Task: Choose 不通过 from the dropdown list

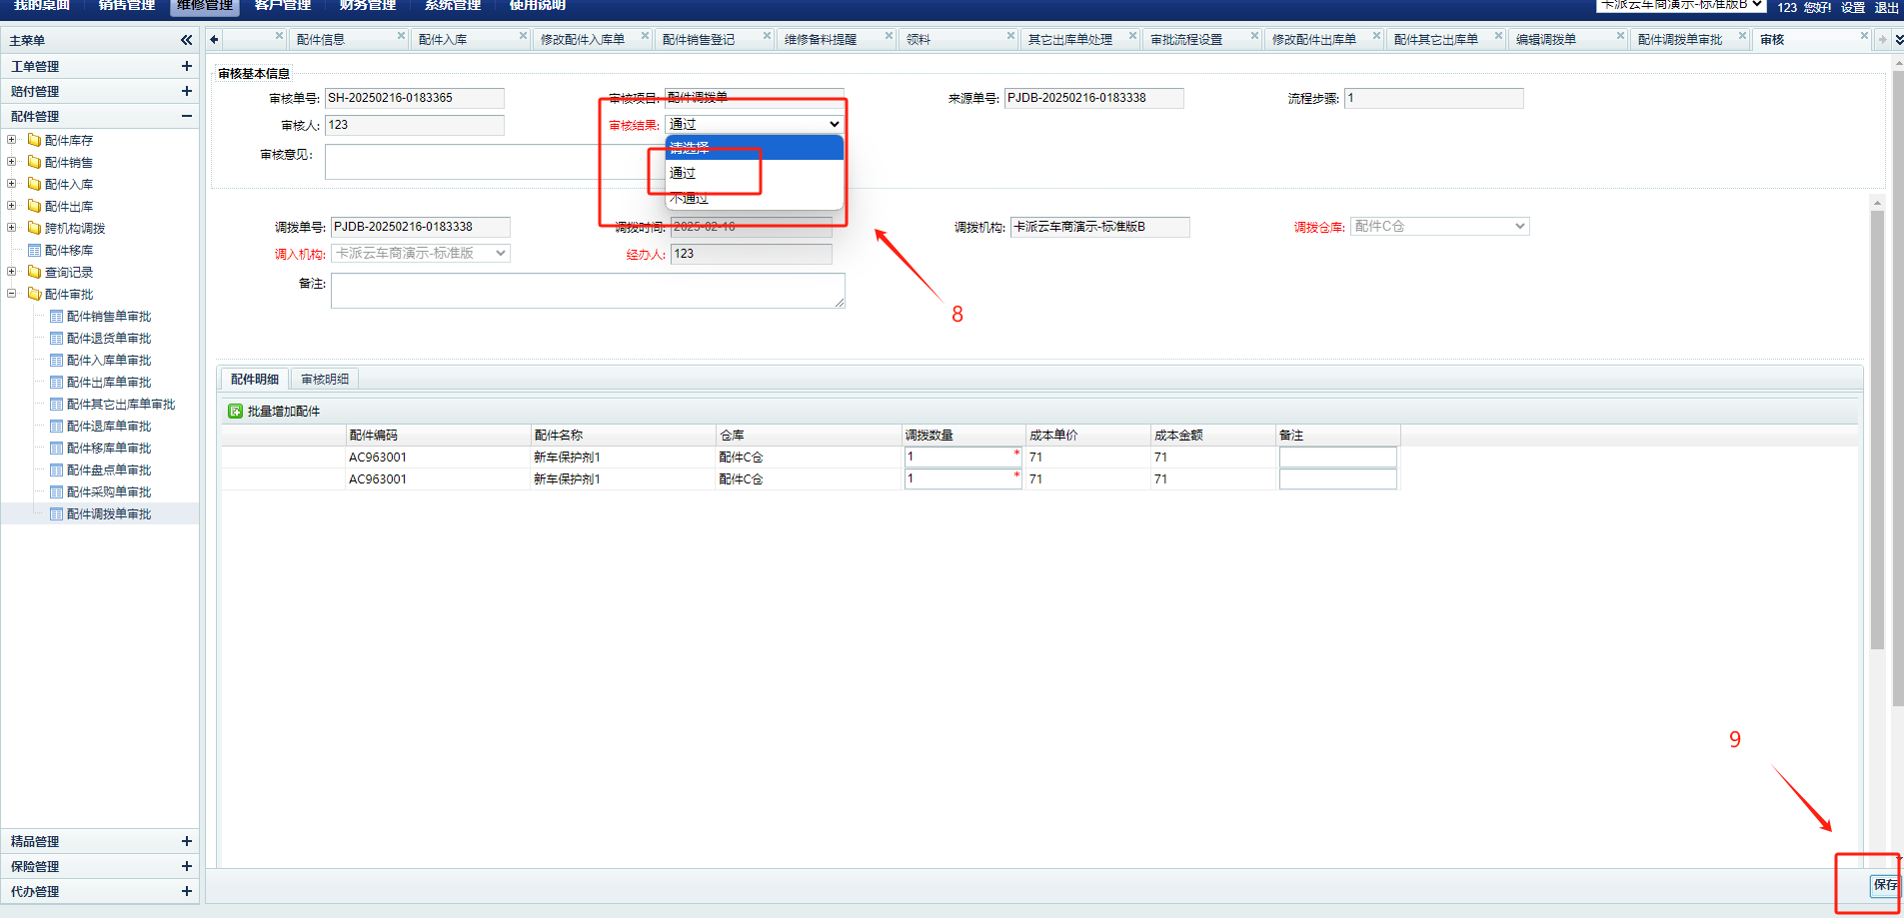Action: [689, 199]
